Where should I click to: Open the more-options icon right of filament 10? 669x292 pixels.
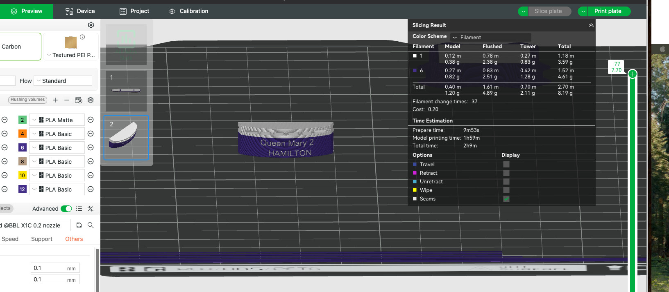pos(91,175)
